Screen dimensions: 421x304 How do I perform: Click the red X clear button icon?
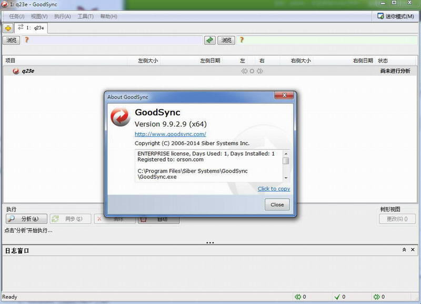tap(99, 219)
